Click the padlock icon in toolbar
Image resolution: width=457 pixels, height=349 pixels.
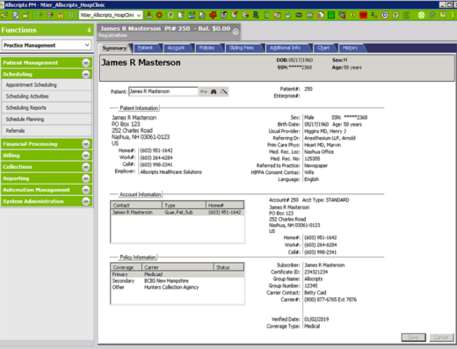tap(61, 15)
